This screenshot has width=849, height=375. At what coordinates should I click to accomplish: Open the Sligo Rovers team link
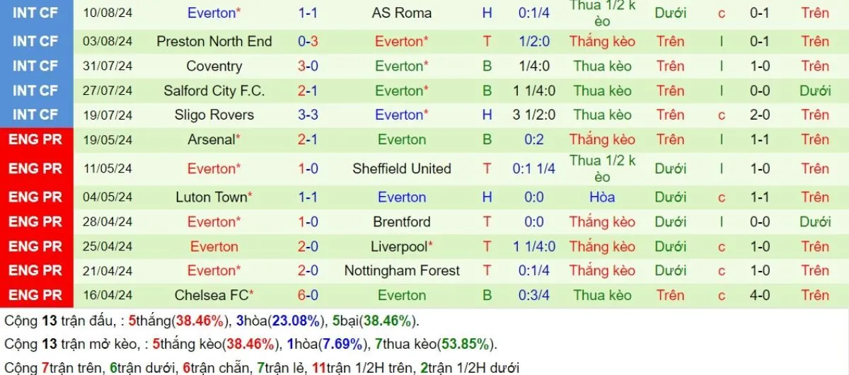click(214, 115)
